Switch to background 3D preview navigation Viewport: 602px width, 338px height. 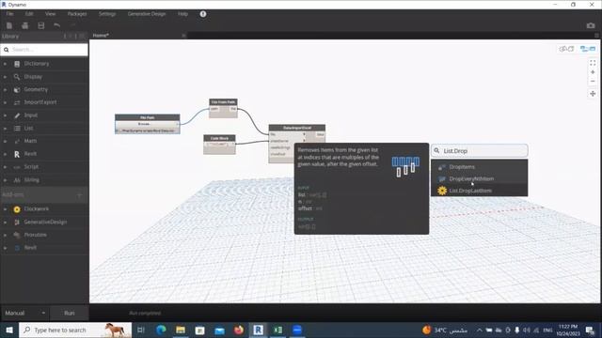(x=566, y=49)
